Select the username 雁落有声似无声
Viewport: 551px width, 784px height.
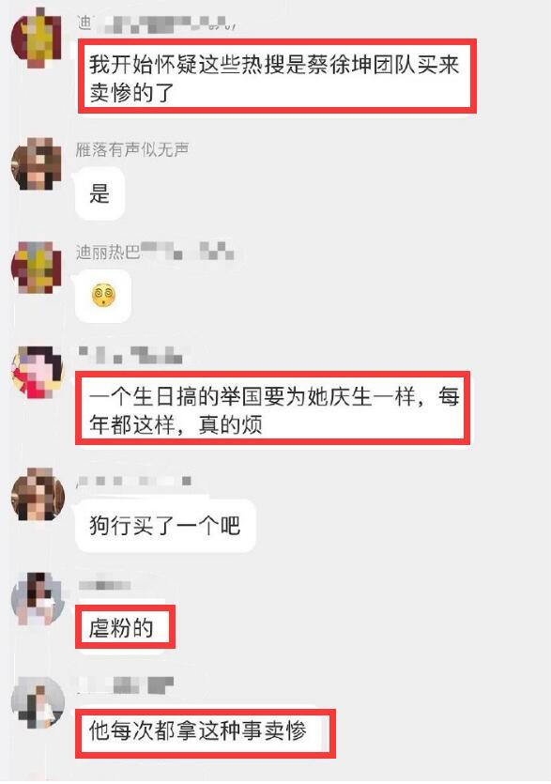[x=132, y=149]
